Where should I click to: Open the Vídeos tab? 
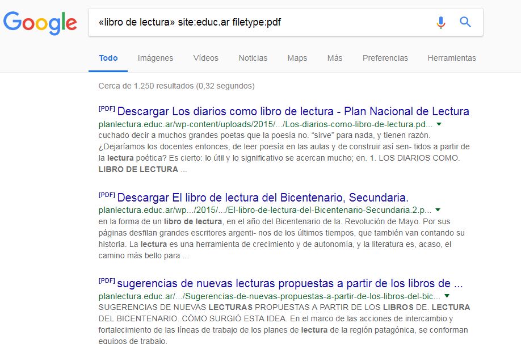pos(205,58)
